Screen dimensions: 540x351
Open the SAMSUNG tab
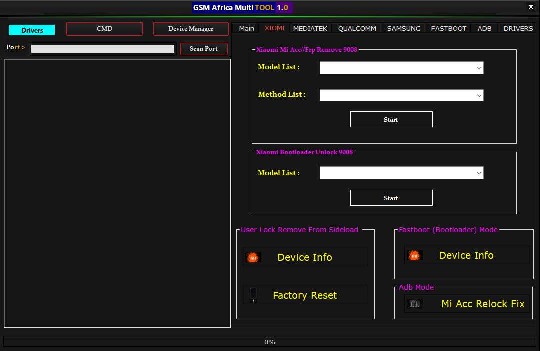point(403,28)
